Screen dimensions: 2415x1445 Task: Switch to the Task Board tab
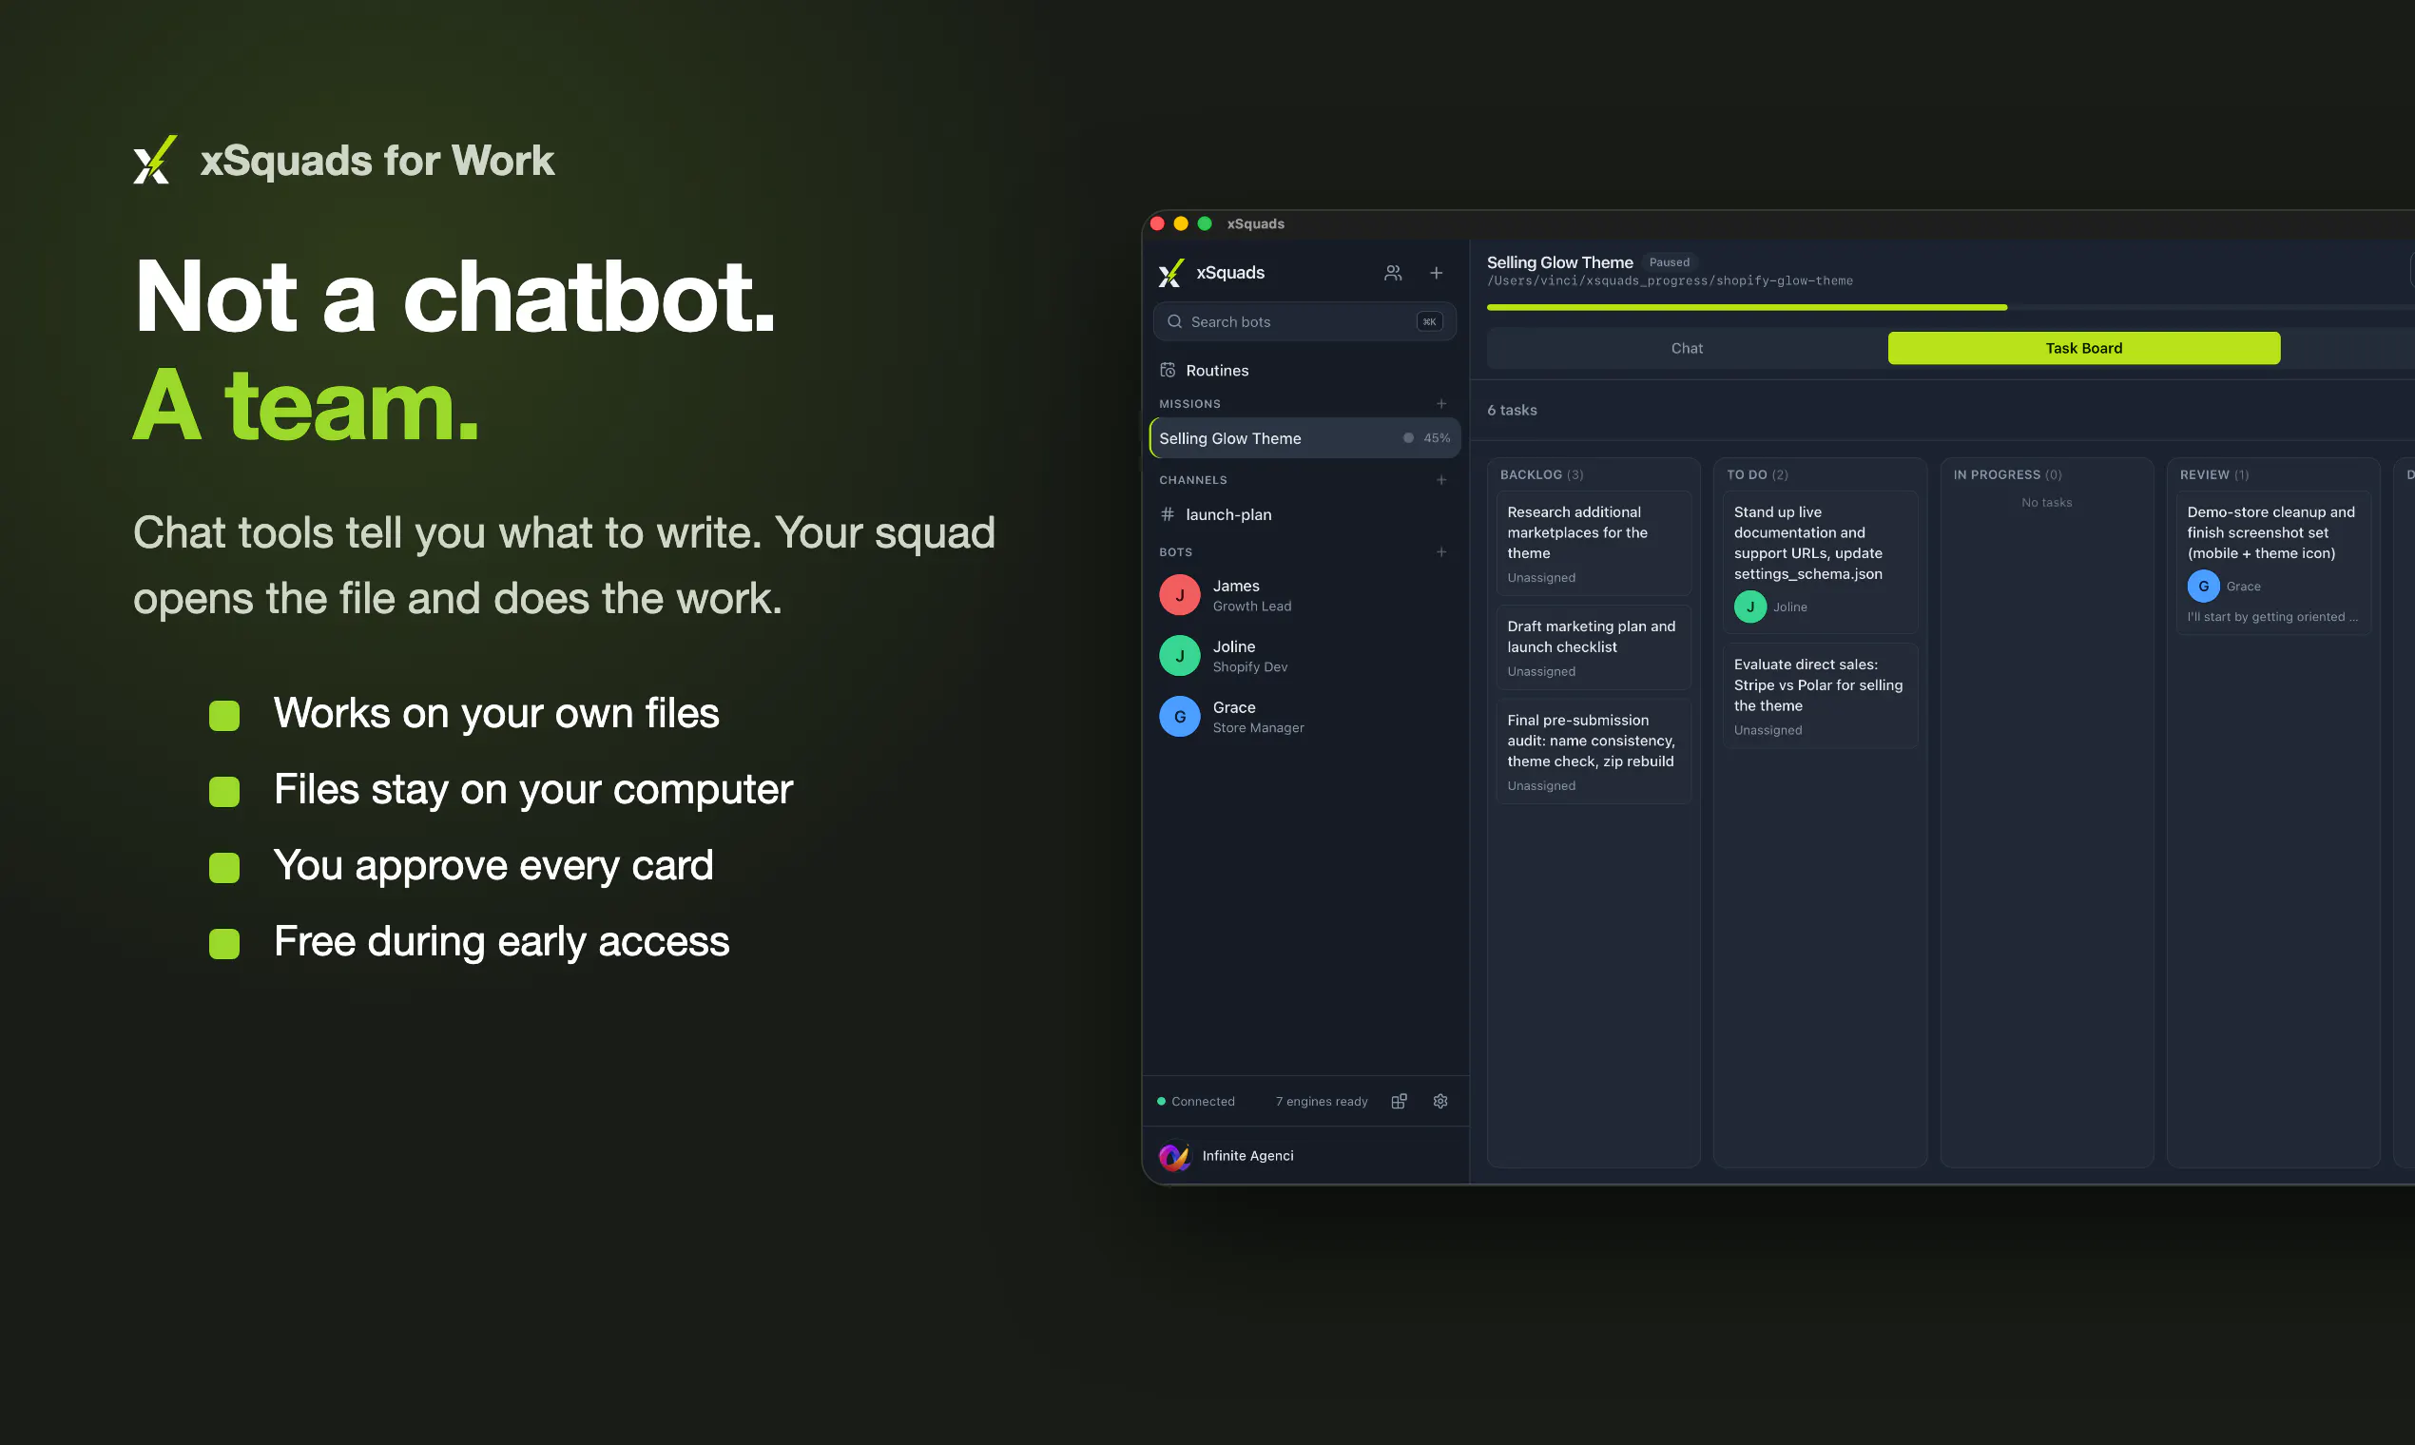point(2084,349)
